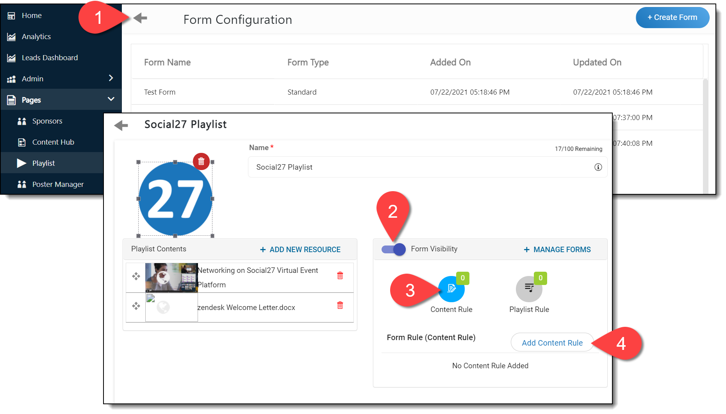726x414 pixels.
Task: Toggle the Form Visibility switch
Action: tap(394, 249)
